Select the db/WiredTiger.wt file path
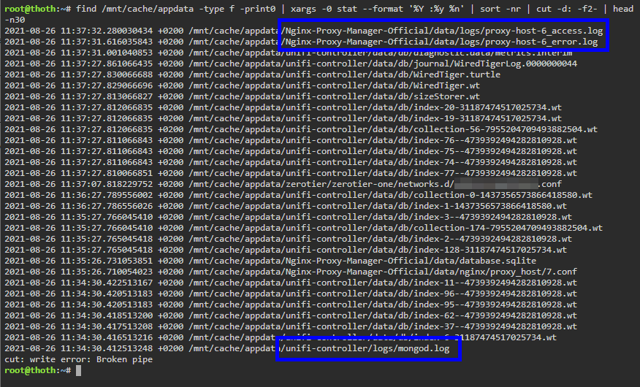Screen dimensions: 640x387 335,85
